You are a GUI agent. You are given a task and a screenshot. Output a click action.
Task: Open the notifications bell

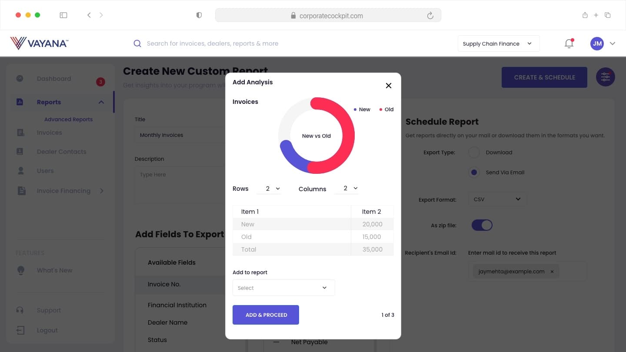point(569,43)
